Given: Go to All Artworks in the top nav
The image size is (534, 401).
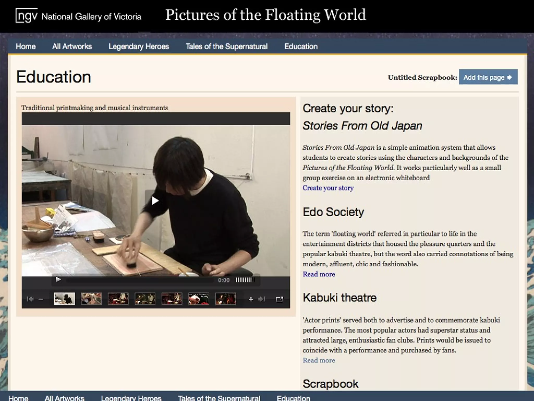Looking at the screenshot, I should tap(72, 46).
